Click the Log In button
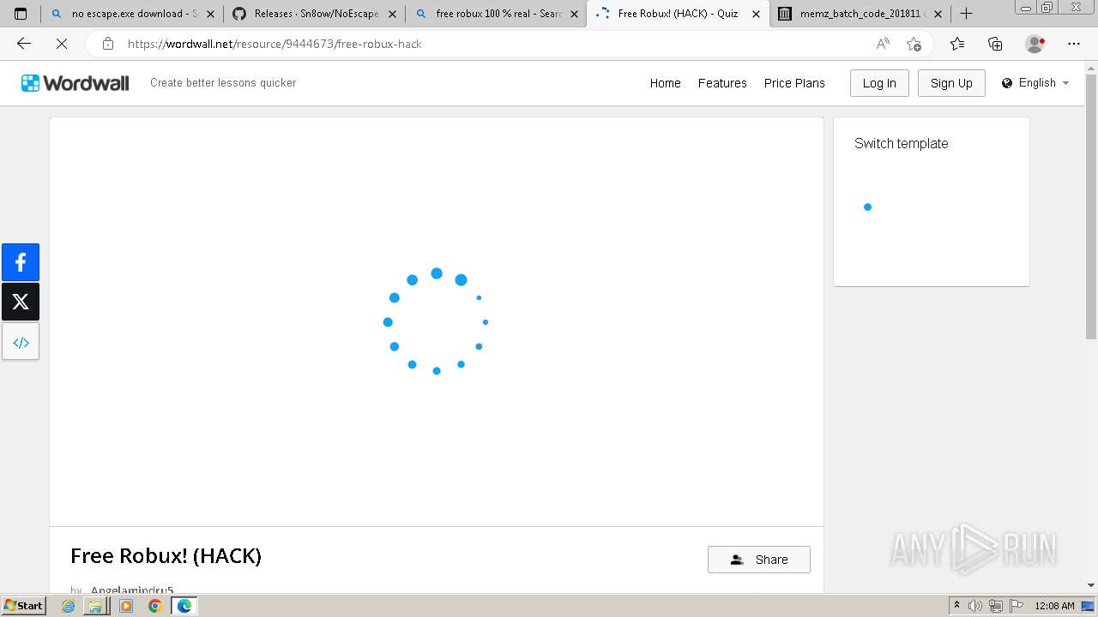The width and height of the screenshot is (1098, 617). pos(879,83)
